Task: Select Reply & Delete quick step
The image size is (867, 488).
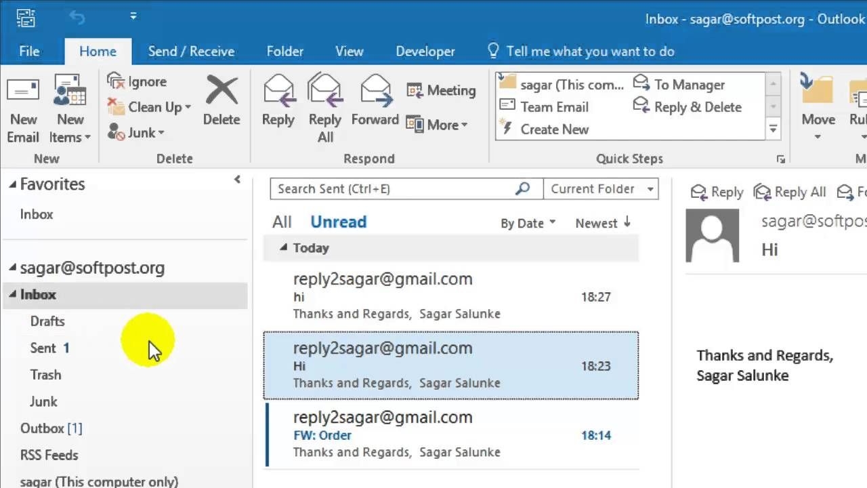Action: coord(688,107)
